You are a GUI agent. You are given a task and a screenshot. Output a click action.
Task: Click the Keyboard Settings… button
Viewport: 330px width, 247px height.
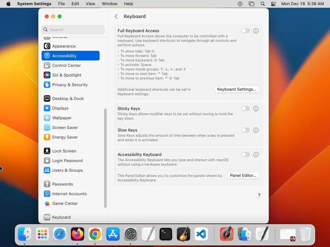(237, 89)
